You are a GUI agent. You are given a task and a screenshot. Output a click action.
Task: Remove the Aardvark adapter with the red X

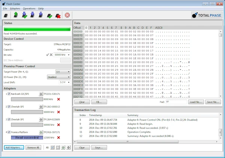pyautogui.click(x=58, y=99)
